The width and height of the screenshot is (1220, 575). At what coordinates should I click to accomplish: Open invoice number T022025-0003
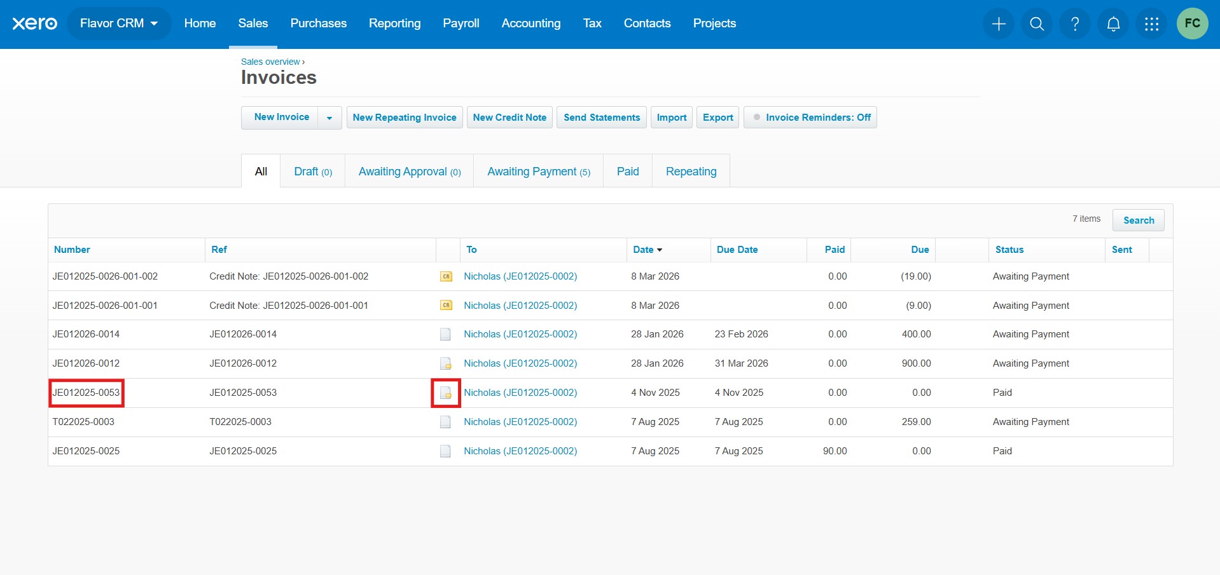coord(83,422)
